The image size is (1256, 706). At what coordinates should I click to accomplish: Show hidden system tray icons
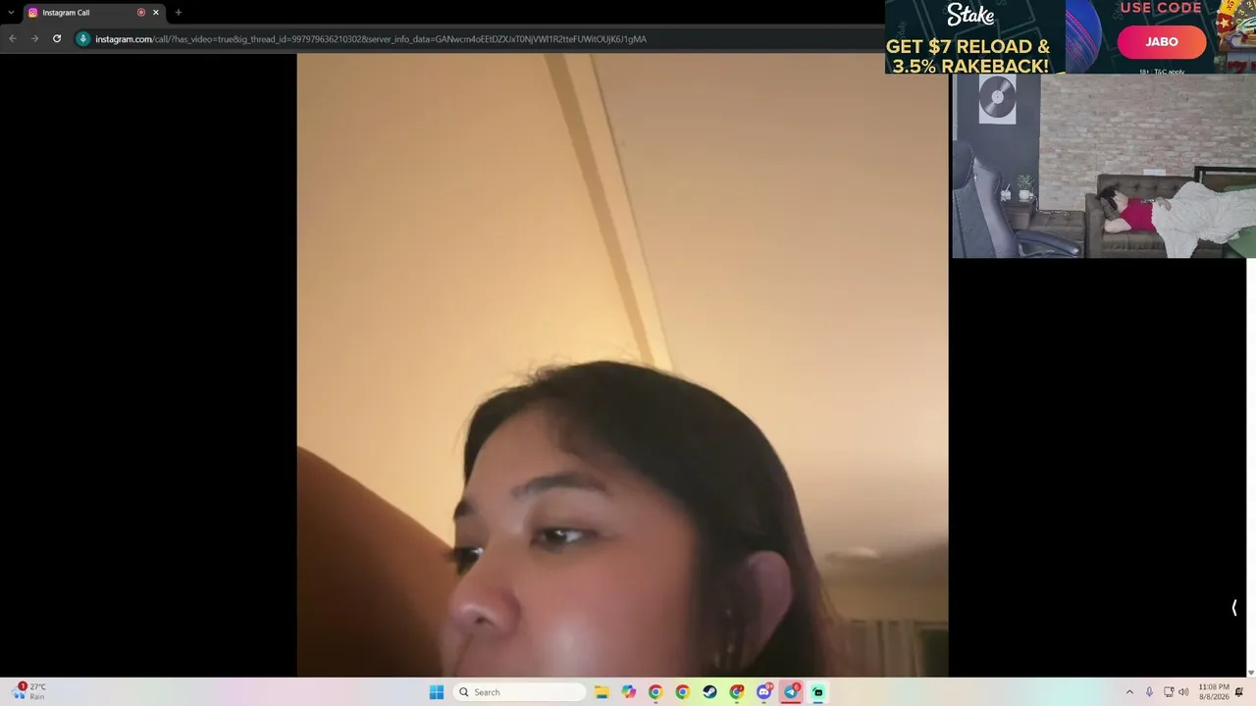1129,692
